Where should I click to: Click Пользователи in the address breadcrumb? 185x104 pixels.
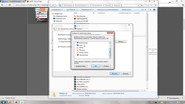(x=97, y=5)
